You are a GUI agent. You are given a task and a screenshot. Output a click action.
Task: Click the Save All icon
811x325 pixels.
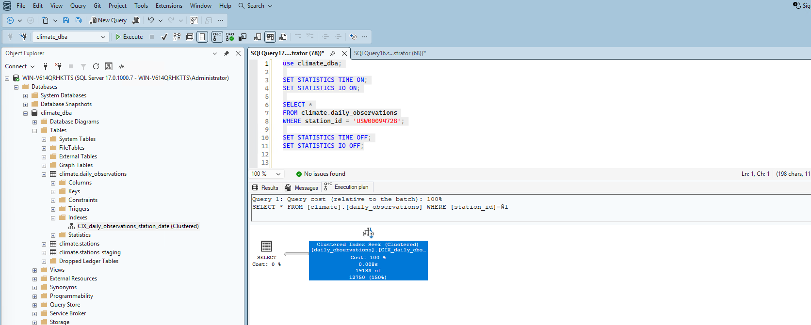pyautogui.click(x=79, y=20)
